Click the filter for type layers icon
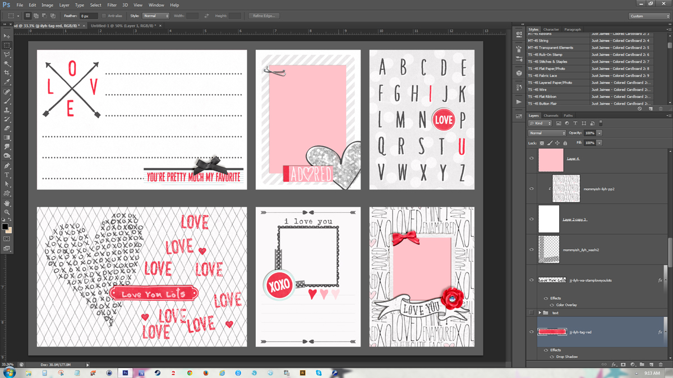Screen dimensions: 673x378 [575, 123]
